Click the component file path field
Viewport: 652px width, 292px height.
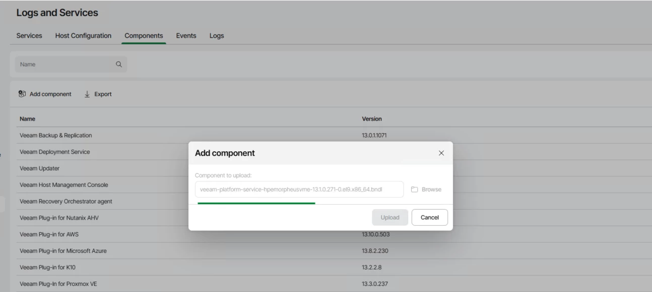(299, 189)
